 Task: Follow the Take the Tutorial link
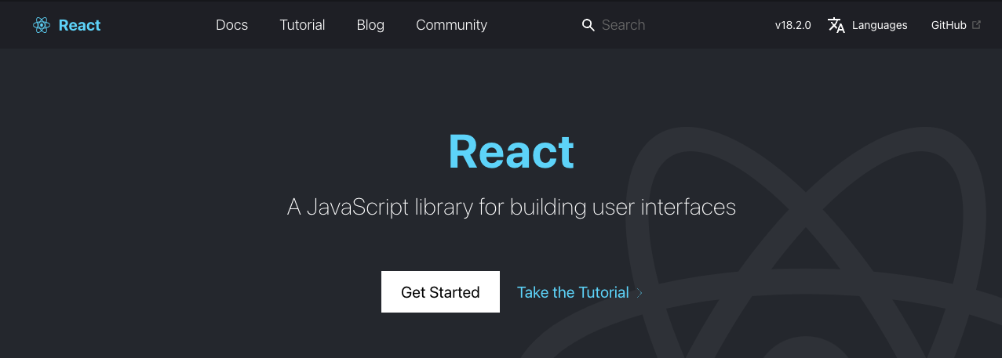(573, 292)
